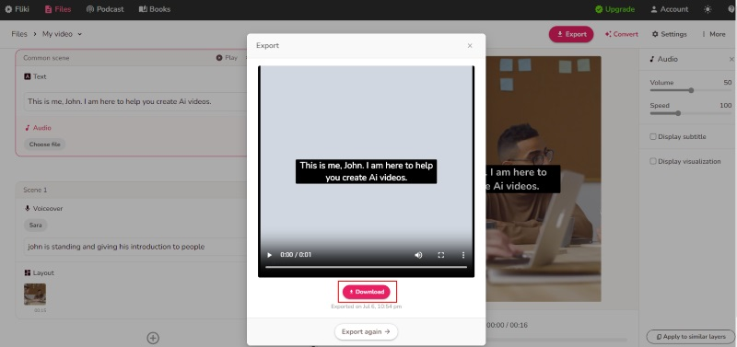Open the More menu
This screenshot has height=347, width=737.
pyautogui.click(x=713, y=34)
